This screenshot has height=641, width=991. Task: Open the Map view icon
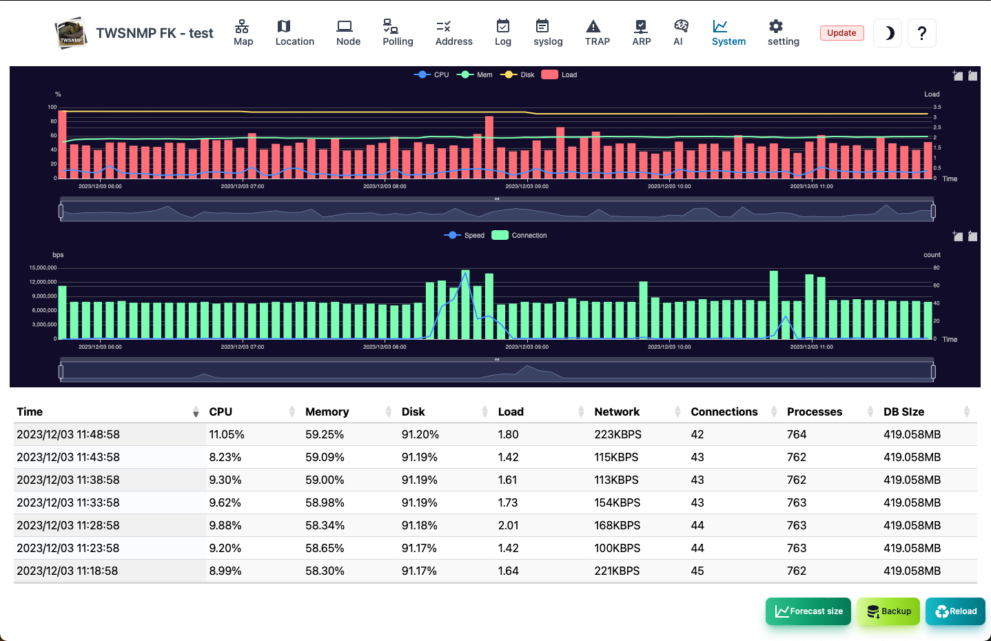(242, 26)
